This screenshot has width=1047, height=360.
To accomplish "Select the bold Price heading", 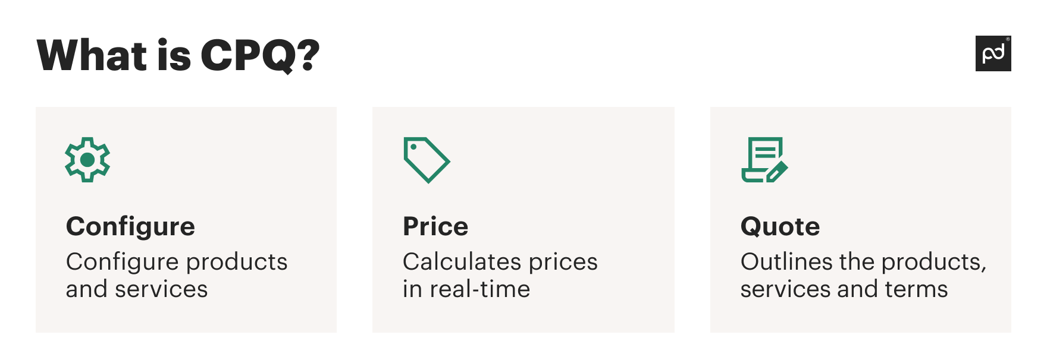I will 435,227.
